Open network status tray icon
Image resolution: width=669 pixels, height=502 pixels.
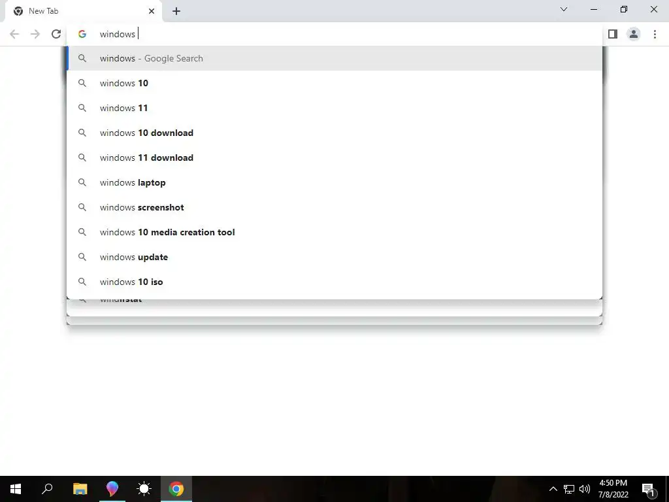click(x=569, y=489)
